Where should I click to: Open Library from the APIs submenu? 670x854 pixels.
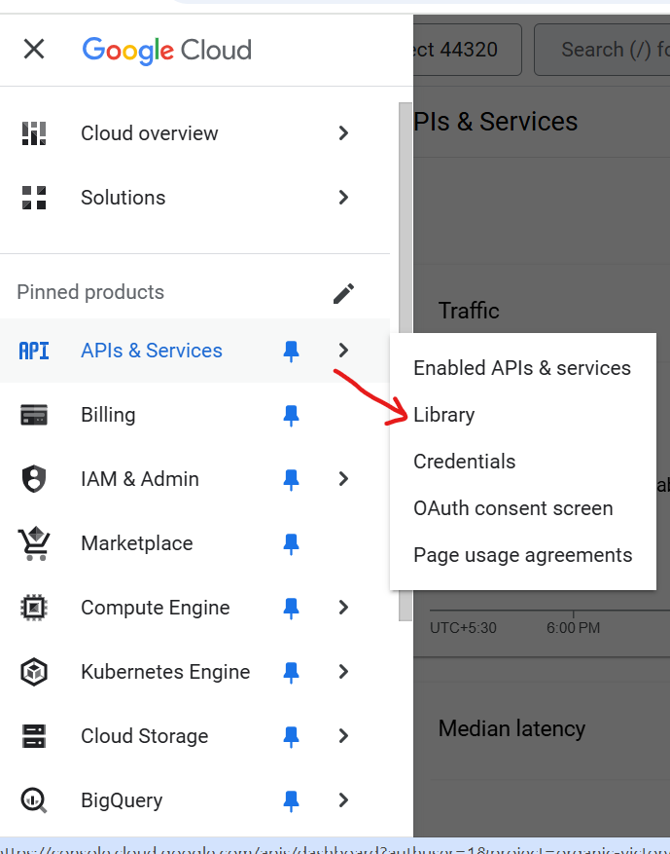click(444, 415)
